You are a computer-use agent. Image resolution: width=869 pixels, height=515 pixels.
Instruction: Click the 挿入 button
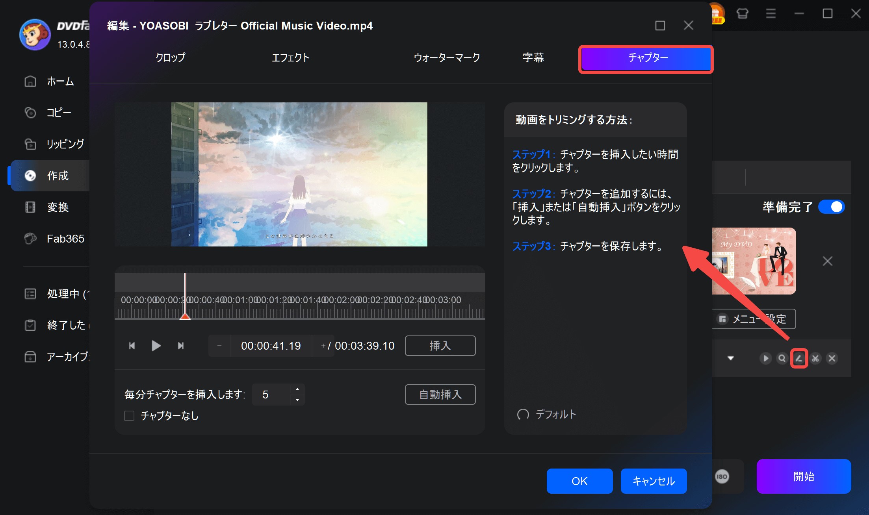[440, 346]
